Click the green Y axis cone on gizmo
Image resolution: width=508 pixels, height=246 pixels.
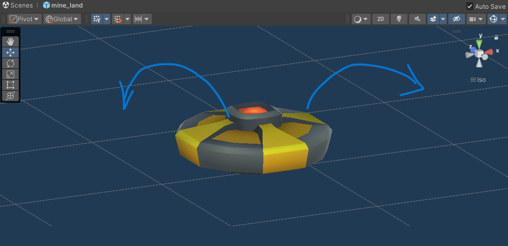(480, 44)
